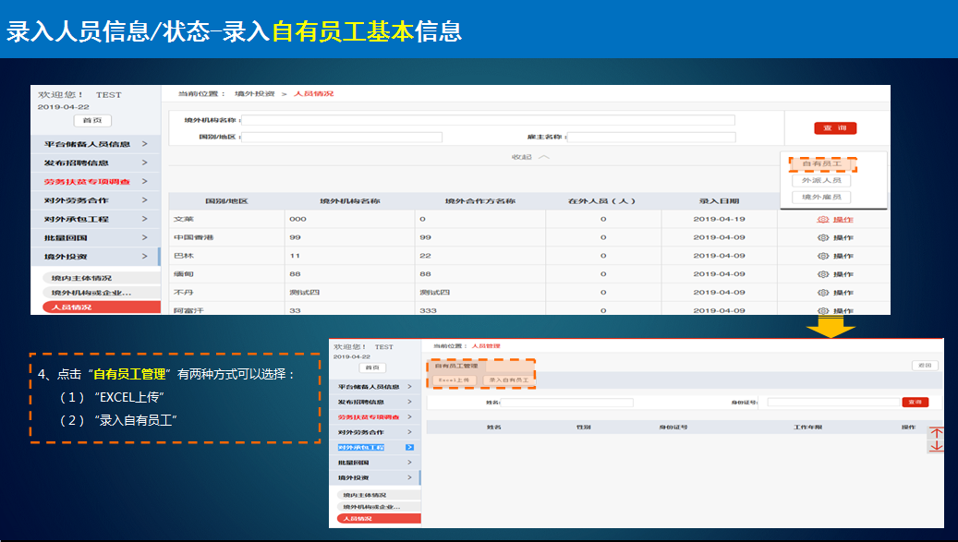Expand 批量回国 chevron in the lower sidebar

coord(410,463)
